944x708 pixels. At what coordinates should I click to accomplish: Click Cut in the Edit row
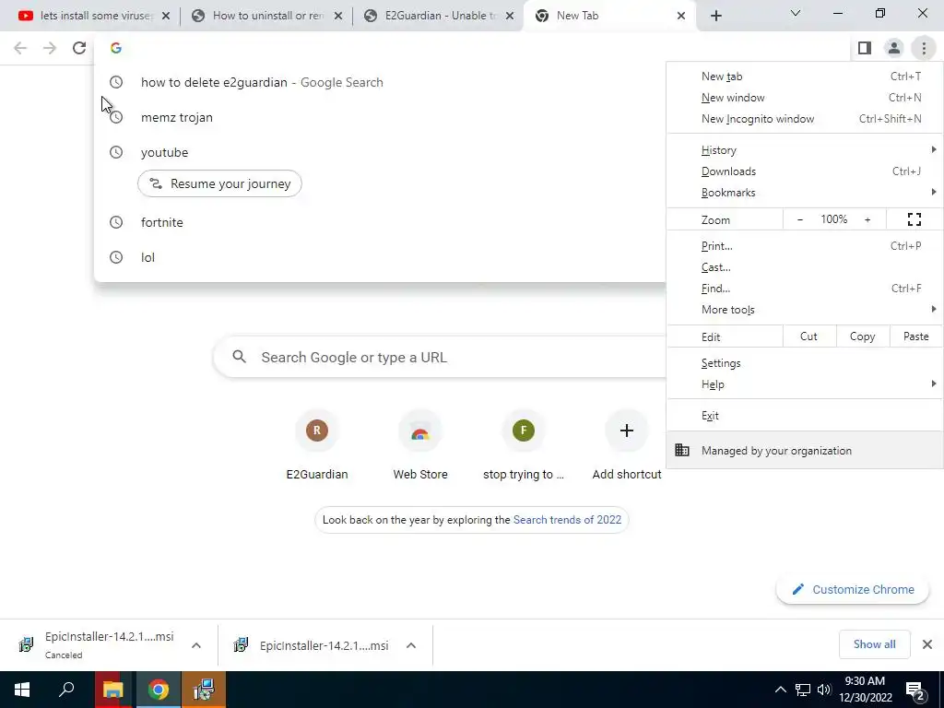tap(808, 336)
